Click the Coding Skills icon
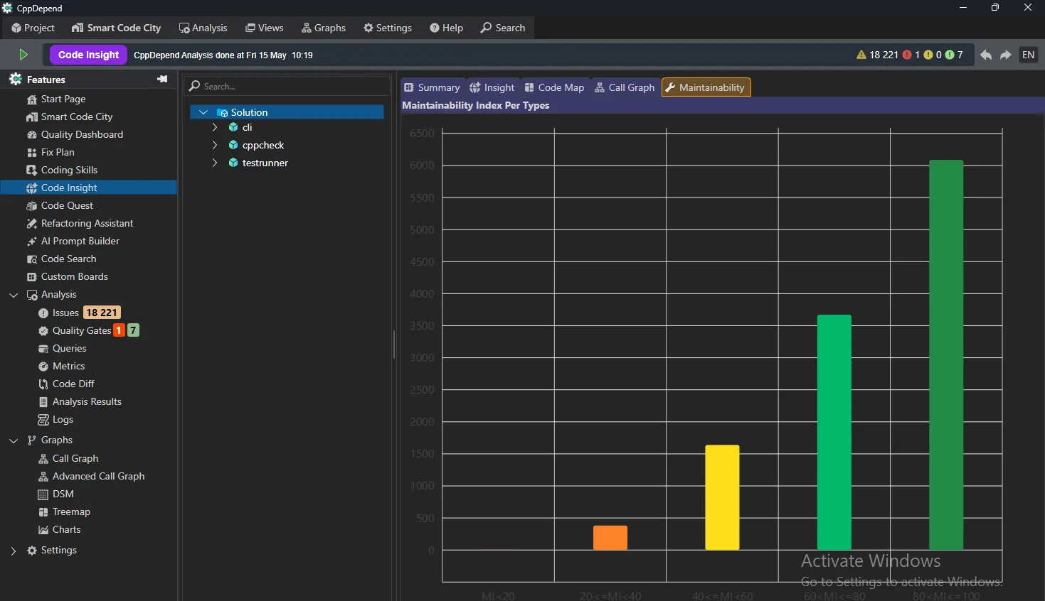The height and width of the screenshot is (601, 1045). (x=31, y=170)
